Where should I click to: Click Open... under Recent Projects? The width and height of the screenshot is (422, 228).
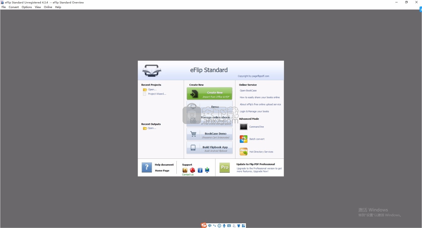click(x=152, y=90)
